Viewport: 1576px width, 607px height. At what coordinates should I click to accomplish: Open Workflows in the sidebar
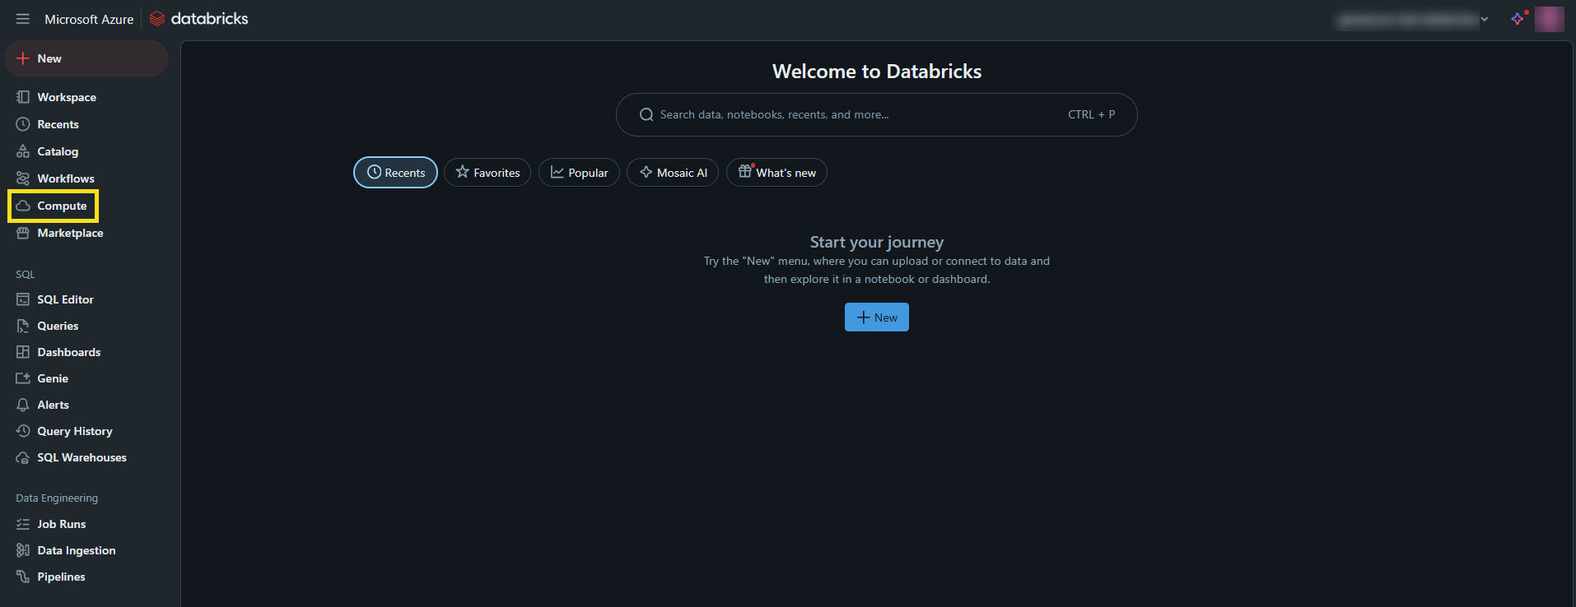66,178
